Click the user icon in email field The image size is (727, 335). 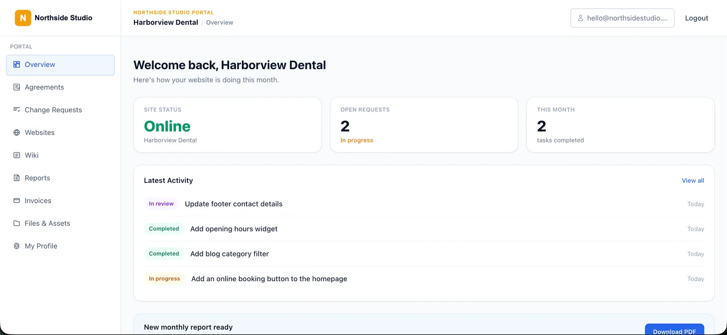click(x=580, y=18)
